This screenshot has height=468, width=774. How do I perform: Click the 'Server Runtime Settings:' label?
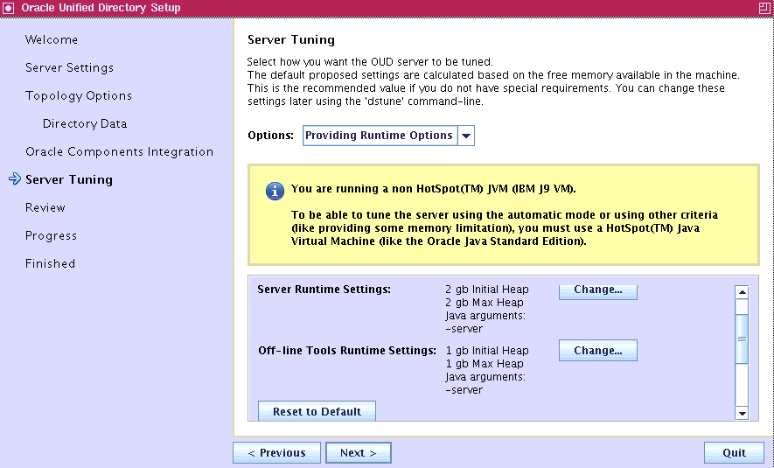click(324, 290)
